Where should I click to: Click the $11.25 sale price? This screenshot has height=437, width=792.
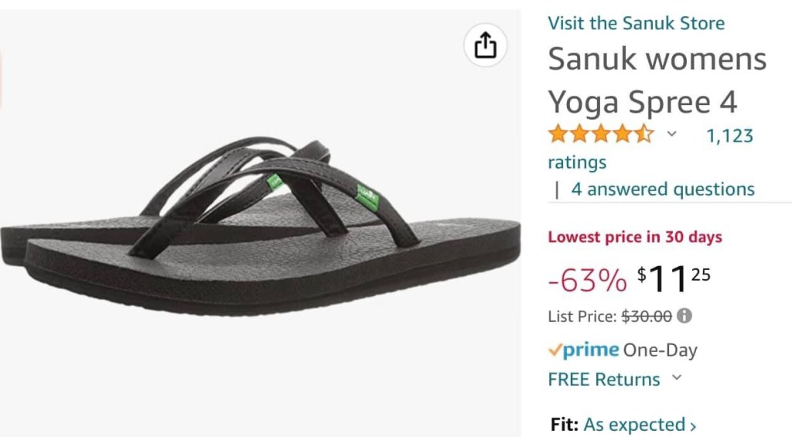(x=674, y=279)
